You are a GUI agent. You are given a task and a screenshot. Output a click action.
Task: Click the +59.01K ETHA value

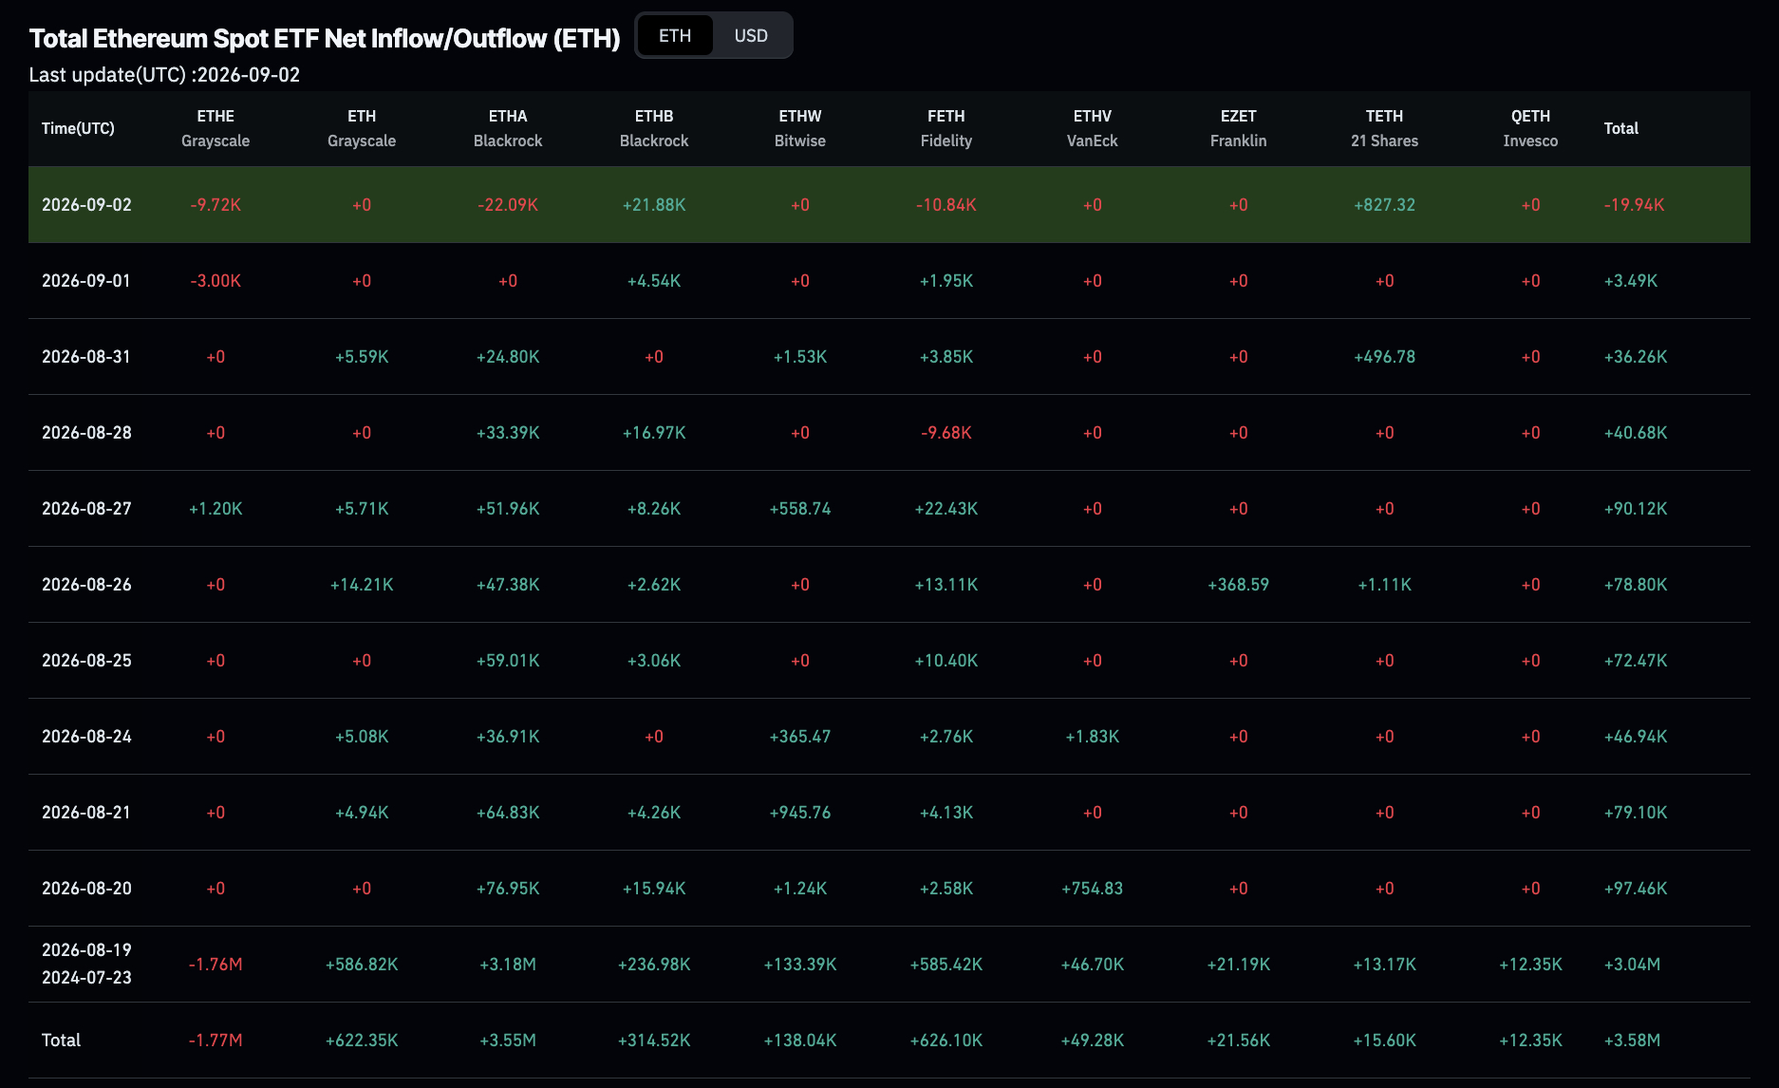coord(508,661)
